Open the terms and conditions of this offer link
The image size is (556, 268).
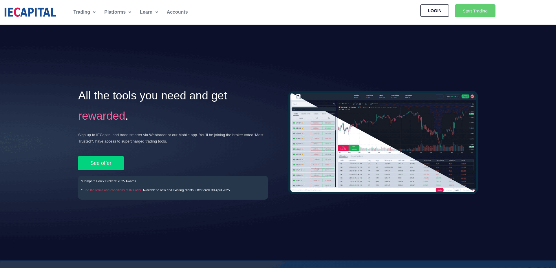[112, 190]
